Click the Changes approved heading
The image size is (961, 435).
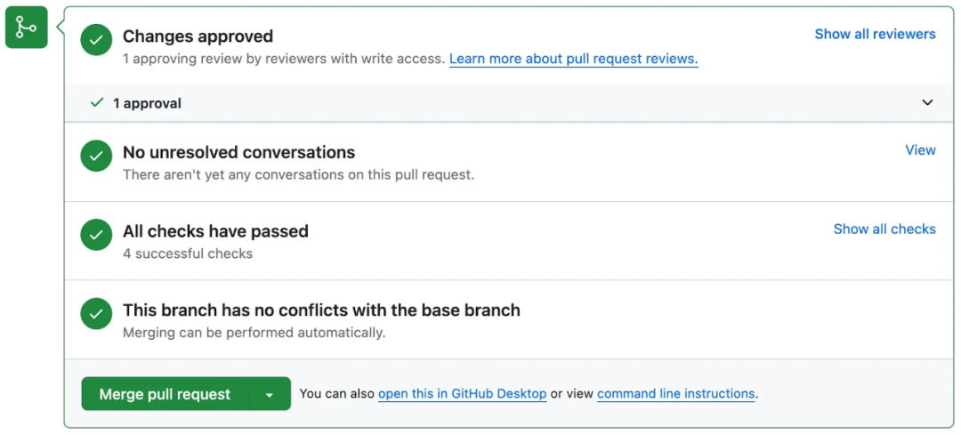pos(198,36)
